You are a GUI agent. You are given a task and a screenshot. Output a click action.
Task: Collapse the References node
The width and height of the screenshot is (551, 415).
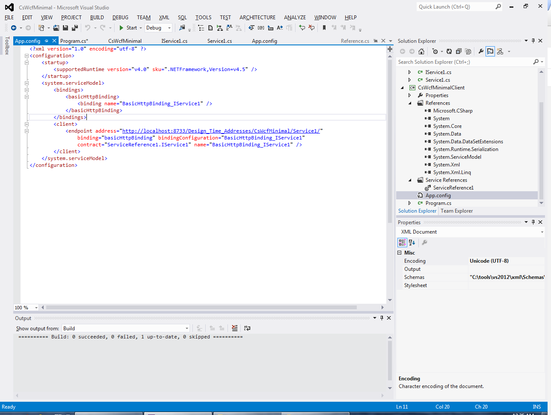pyautogui.click(x=409, y=103)
